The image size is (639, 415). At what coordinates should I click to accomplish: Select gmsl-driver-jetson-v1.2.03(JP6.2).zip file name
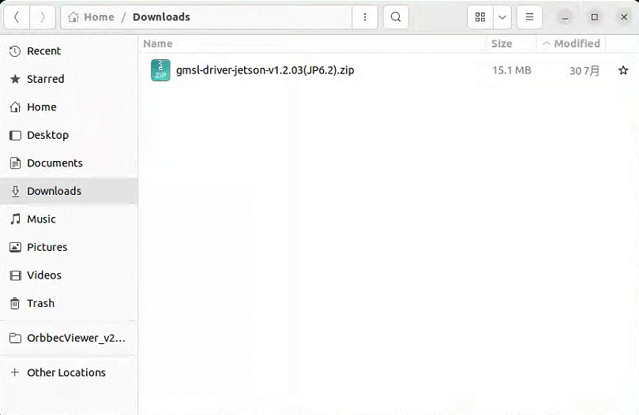(x=265, y=70)
